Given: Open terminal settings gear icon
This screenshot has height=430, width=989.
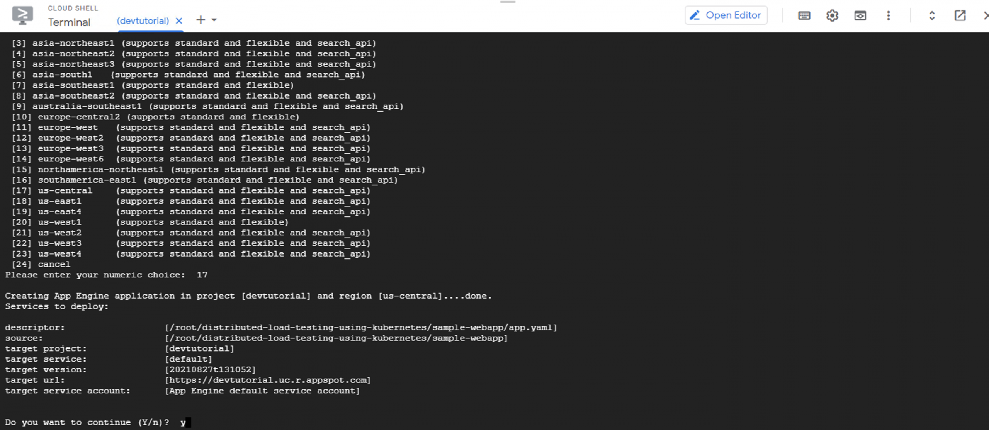Looking at the screenshot, I should tap(832, 15).
